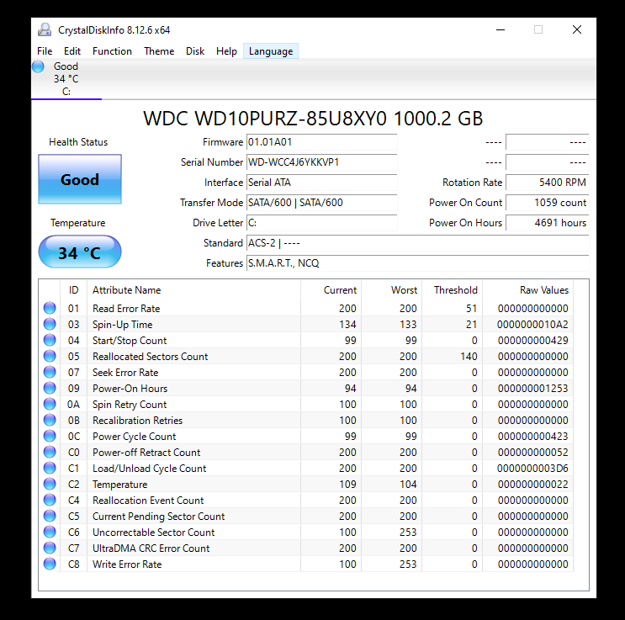Click status orb for Power-On Hours row
Viewport: 625px width, 620px height.
50,388
